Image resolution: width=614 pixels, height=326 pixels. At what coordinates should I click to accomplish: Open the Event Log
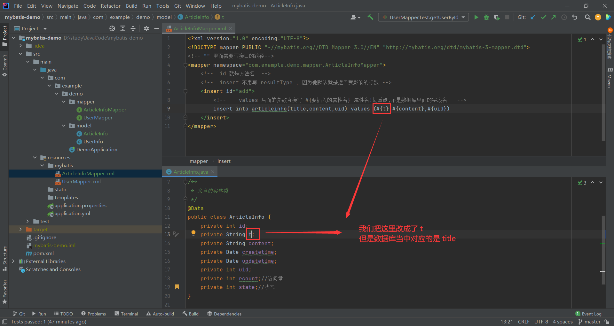click(x=588, y=314)
